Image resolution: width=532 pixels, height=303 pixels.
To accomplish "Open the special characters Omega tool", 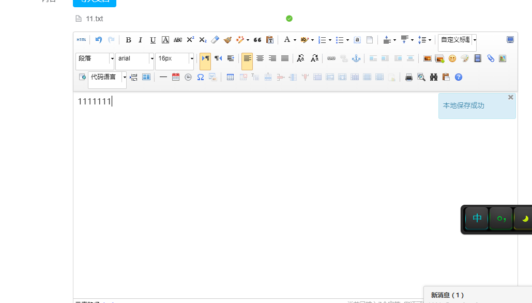I will (x=200, y=77).
